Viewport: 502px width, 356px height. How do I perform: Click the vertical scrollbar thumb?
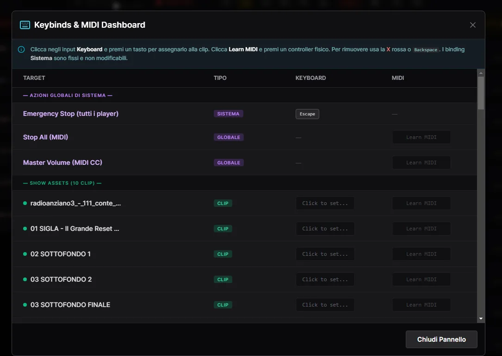481,93
